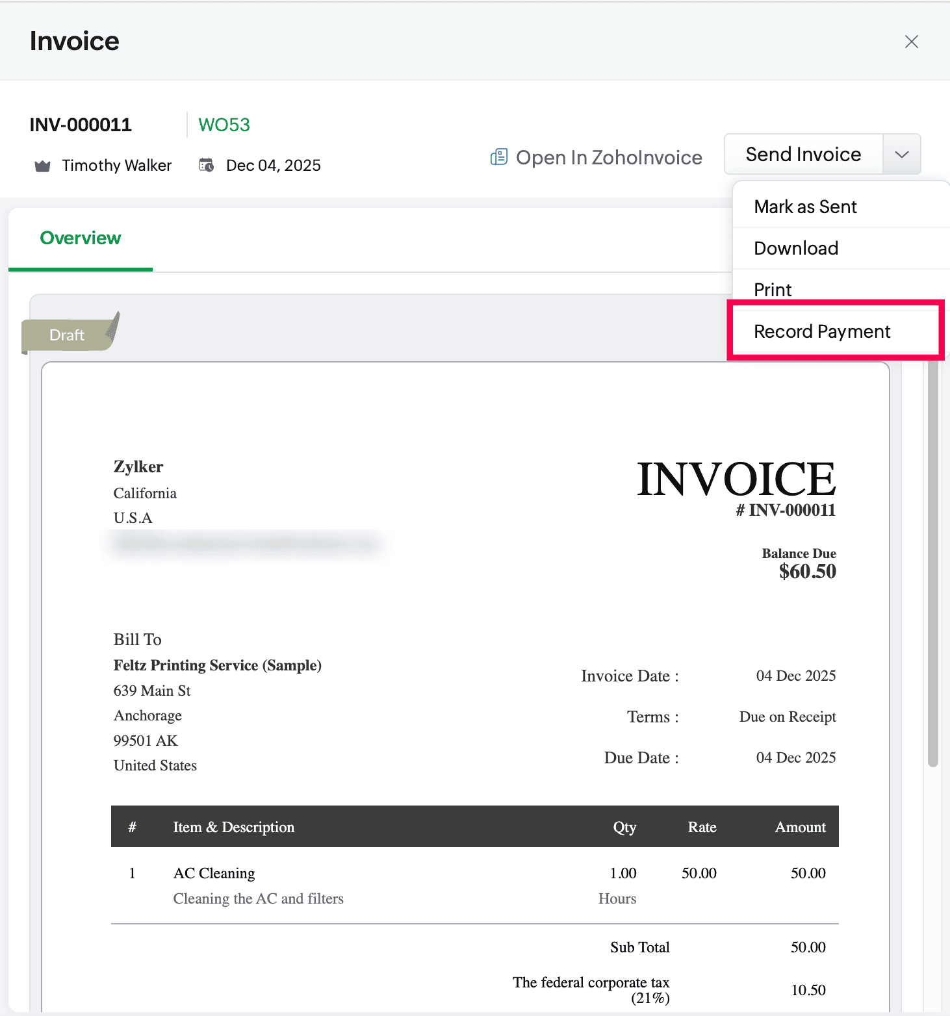The image size is (950, 1016).
Task: Choose Print from the dropdown menu
Action: click(773, 289)
